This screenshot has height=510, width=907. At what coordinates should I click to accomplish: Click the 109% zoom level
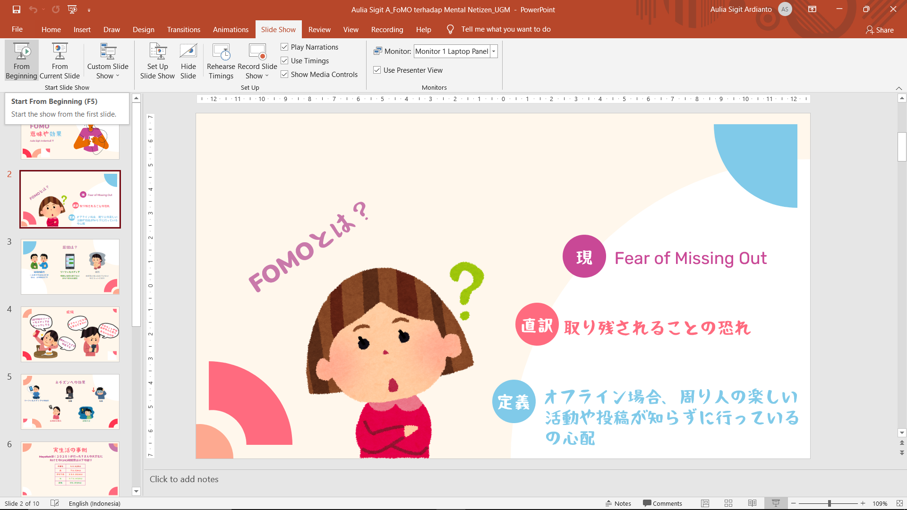(x=880, y=503)
